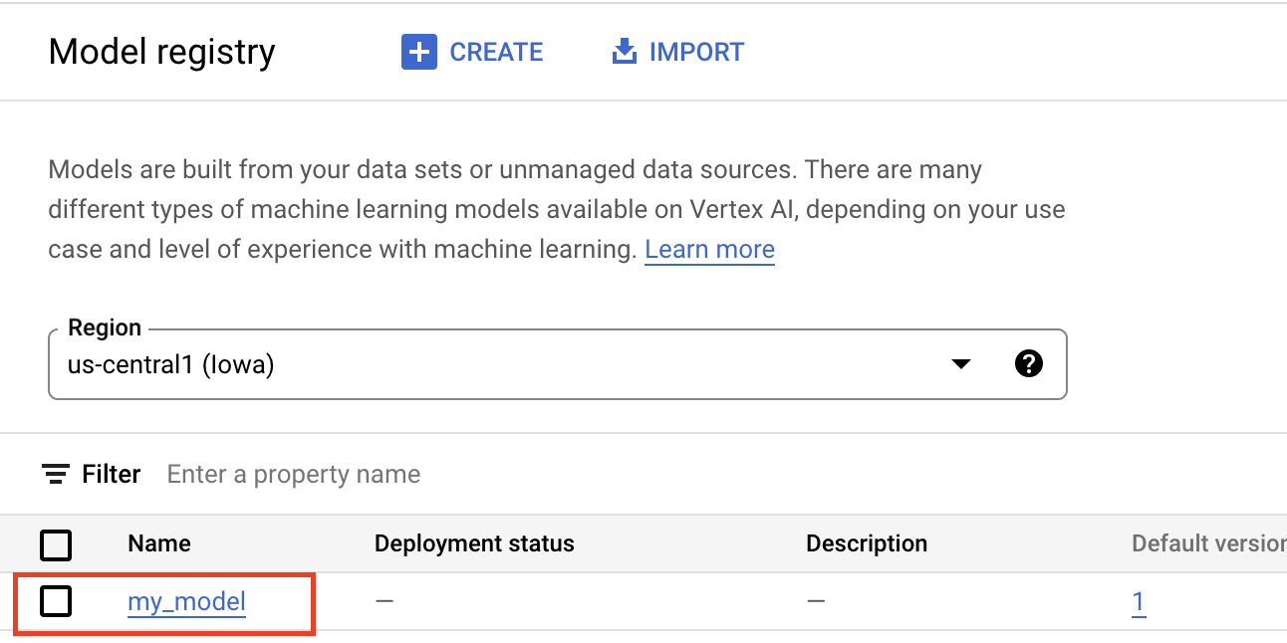Sort the table by Name column
This screenshot has width=1287, height=643.
tap(159, 543)
